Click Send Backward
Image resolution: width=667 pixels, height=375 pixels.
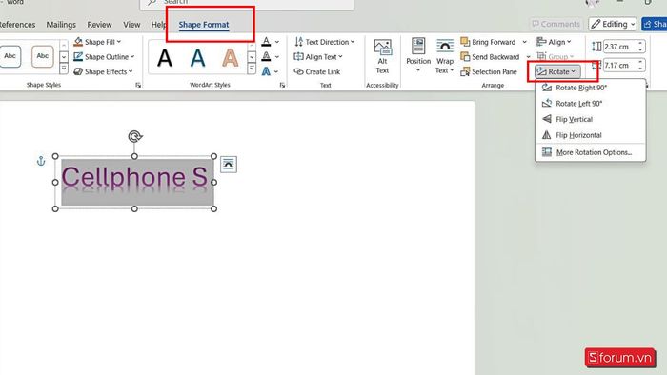coord(490,56)
